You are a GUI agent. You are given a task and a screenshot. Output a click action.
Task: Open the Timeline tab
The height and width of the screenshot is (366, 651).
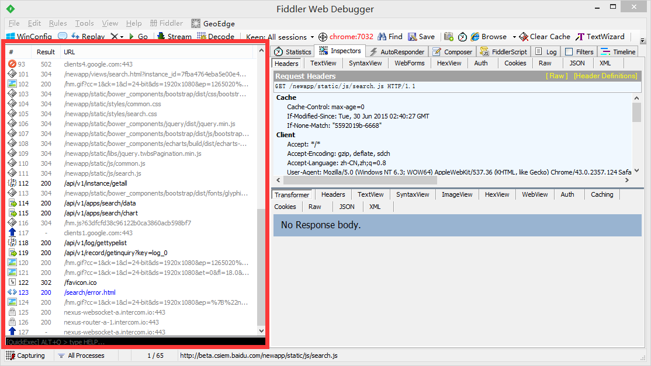click(618, 52)
